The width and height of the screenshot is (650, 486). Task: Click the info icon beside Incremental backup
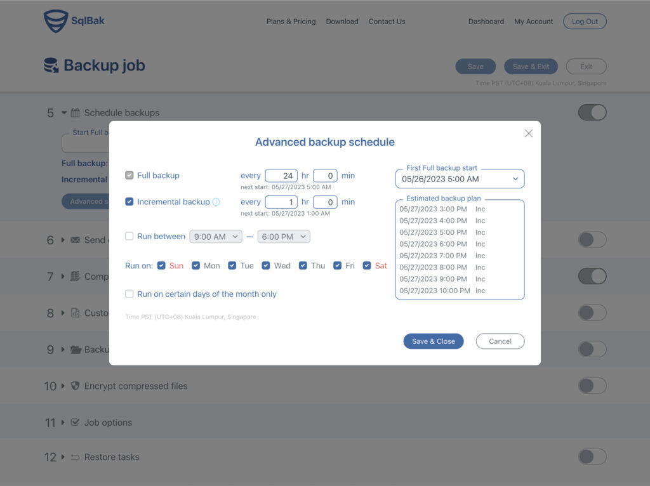[x=216, y=202]
